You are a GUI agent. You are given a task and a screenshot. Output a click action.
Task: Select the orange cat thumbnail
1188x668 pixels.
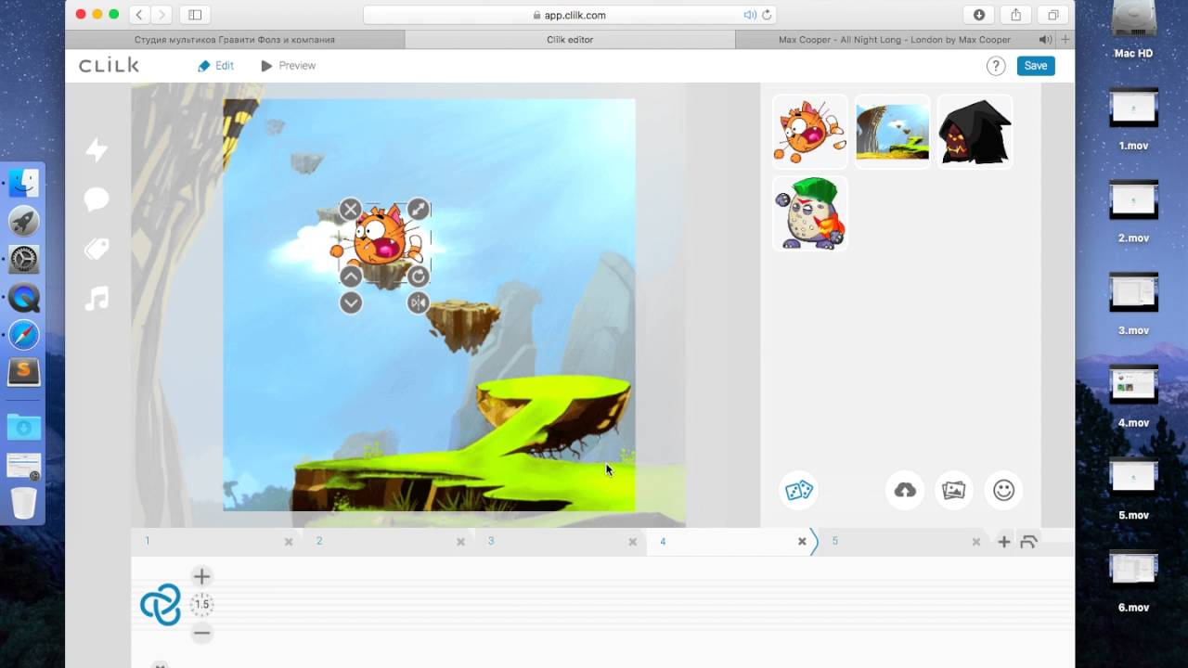click(x=809, y=131)
